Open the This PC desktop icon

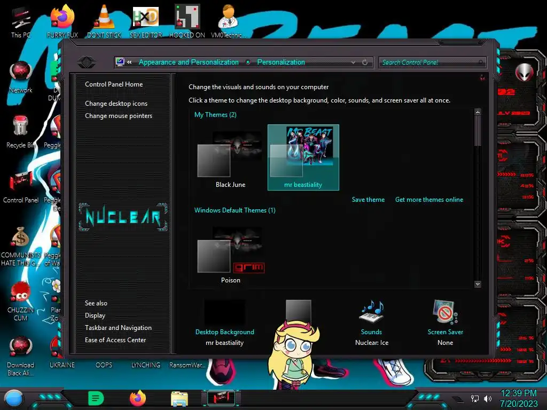(x=21, y=21)
